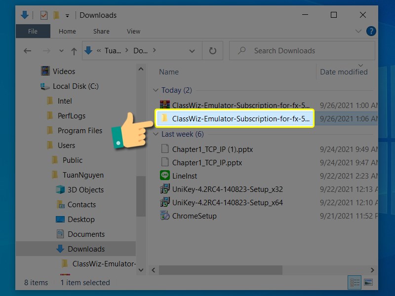Select the LineInst file
395x296 pixels.
(185, 175)
